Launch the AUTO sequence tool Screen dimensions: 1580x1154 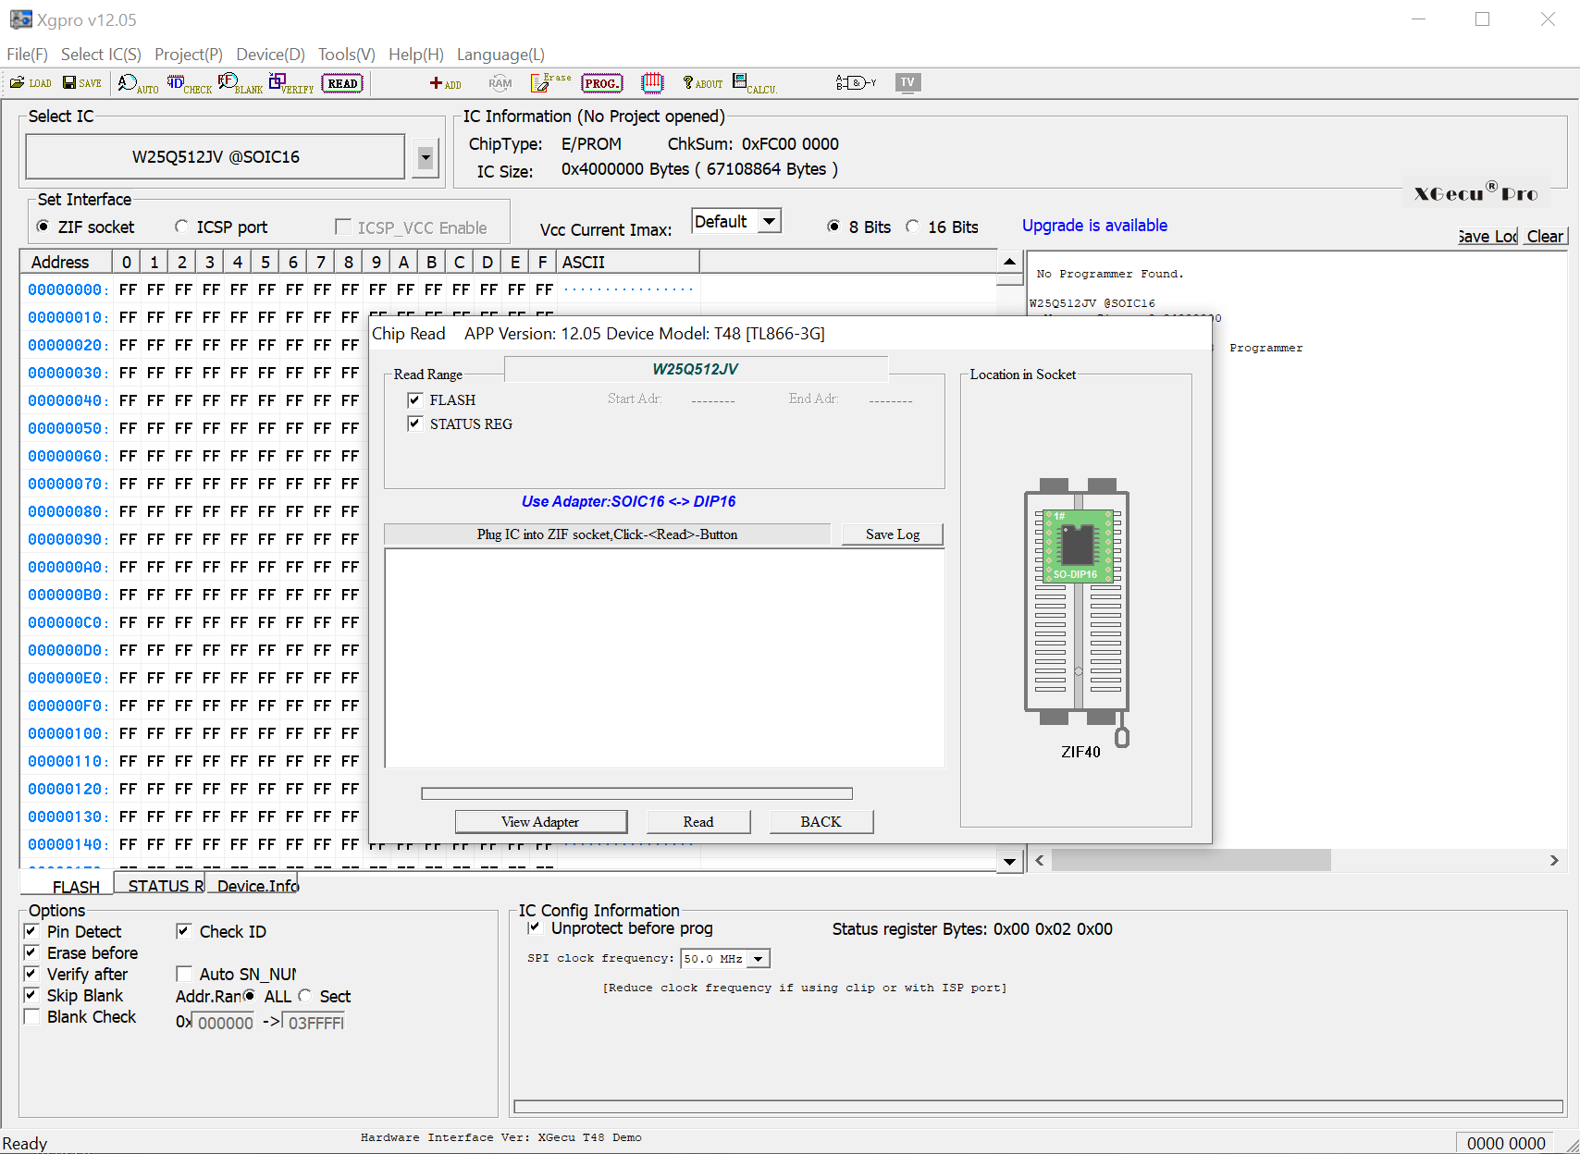(x=137, y=83)
